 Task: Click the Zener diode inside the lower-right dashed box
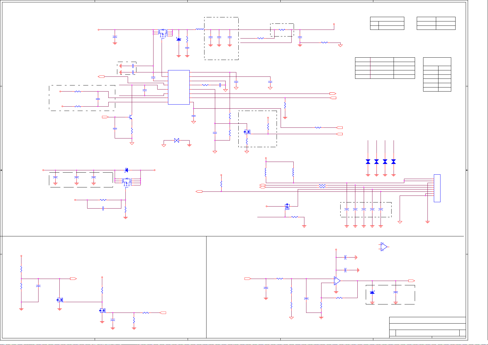point(372,292)
